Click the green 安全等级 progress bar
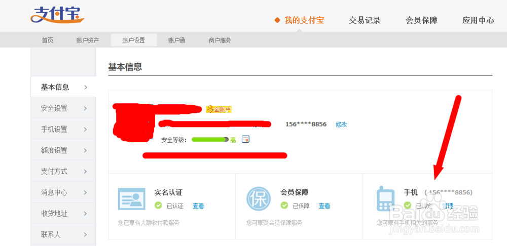 click(210, 140)
